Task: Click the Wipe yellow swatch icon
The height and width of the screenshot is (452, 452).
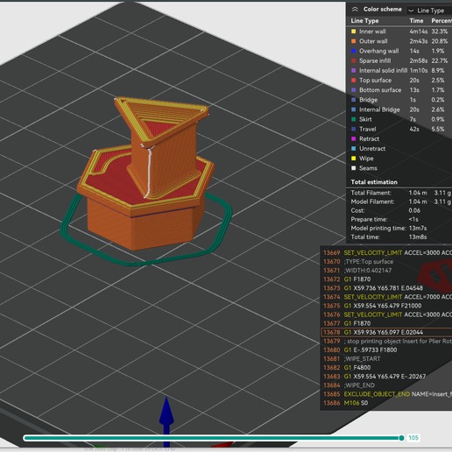Action: coord(354,159)
